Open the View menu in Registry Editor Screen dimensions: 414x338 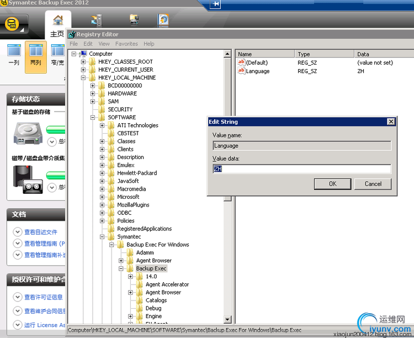(104, 44)
